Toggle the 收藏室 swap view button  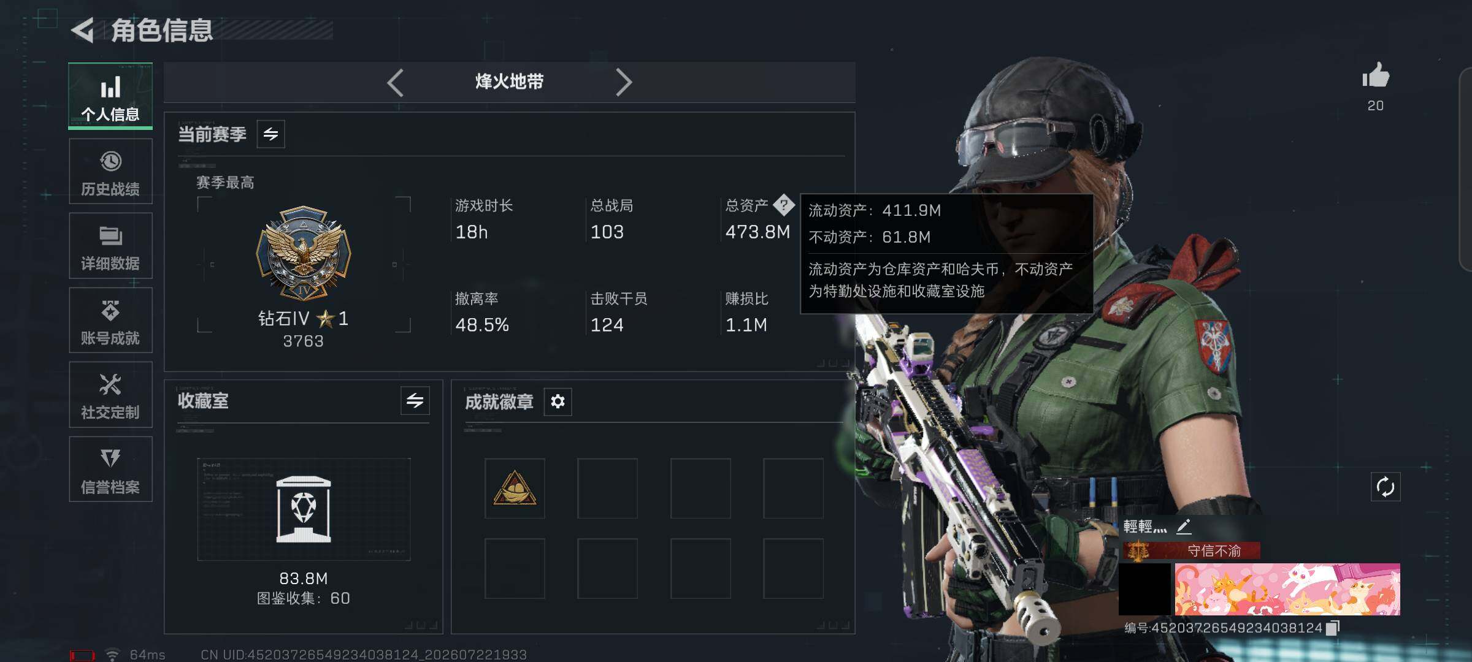tap(415, 401)
